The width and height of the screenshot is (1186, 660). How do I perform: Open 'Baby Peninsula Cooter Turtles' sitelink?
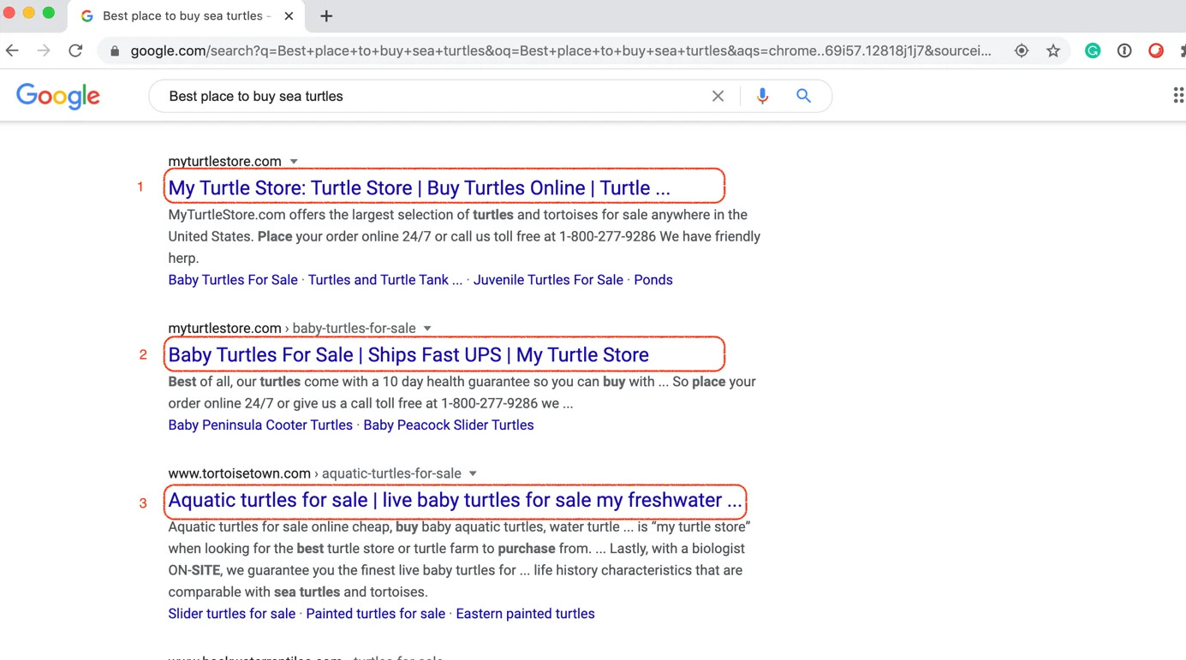260,425
